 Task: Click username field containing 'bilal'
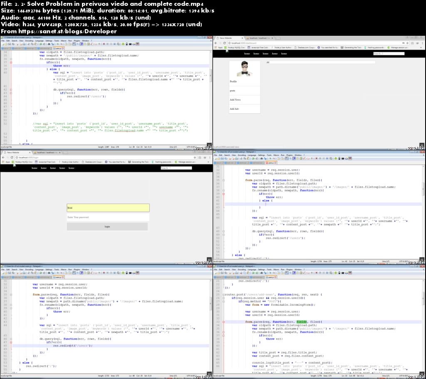[x=108, y=208]
